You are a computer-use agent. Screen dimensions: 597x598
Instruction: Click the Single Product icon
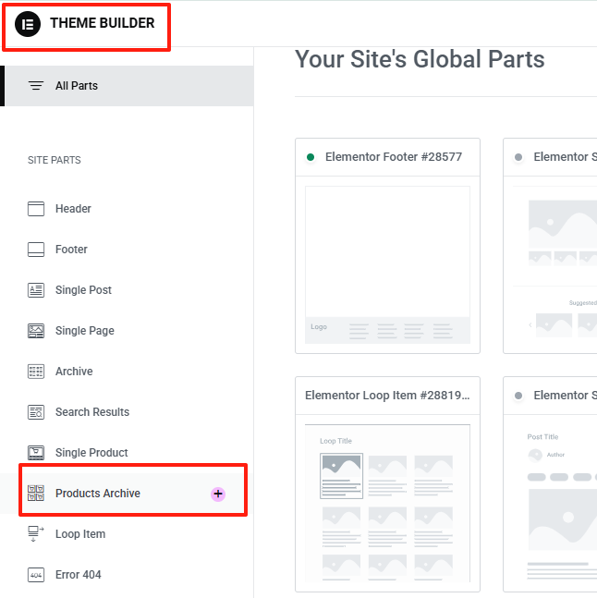pos(36,453)
